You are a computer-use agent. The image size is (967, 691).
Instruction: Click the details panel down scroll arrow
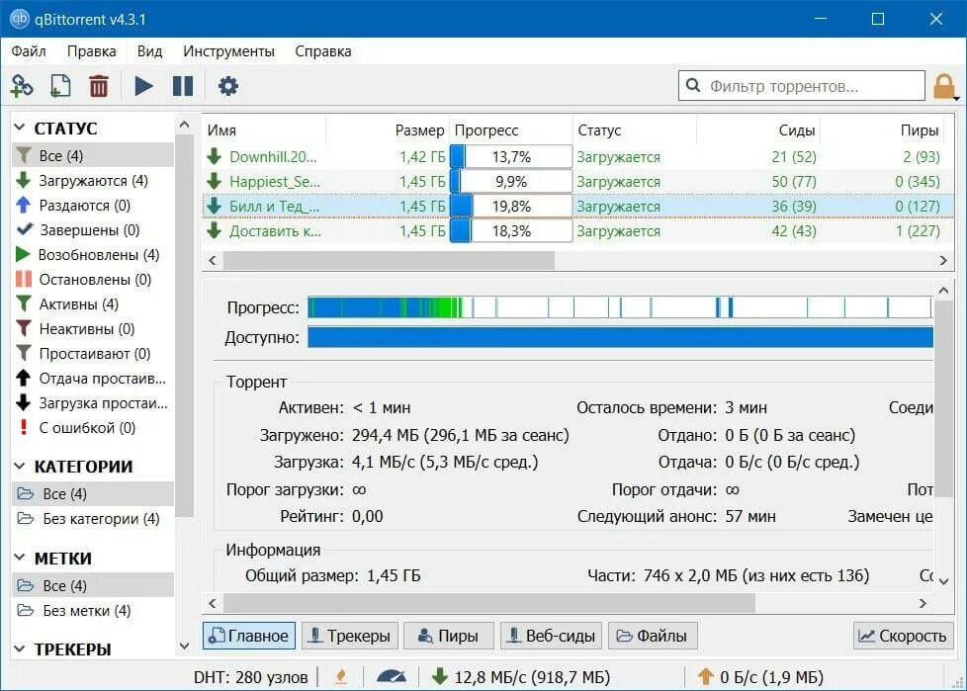pyautogui.click(x=943, y=580)
